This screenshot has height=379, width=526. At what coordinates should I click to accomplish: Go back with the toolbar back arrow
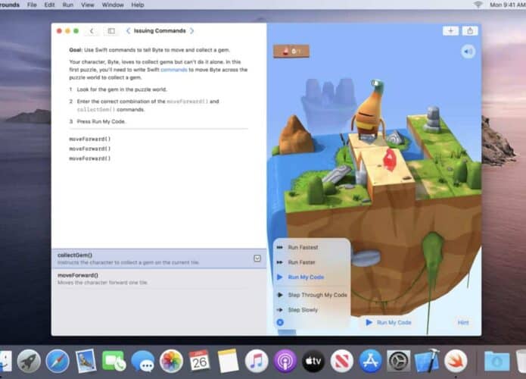[92, 31]
